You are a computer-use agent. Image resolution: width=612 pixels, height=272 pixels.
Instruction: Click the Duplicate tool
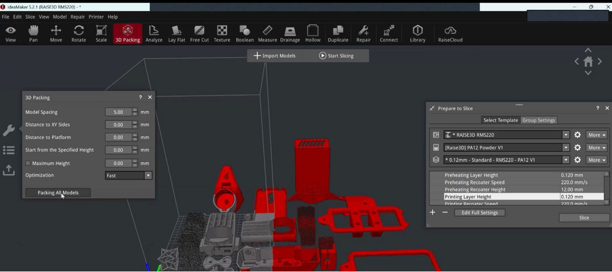[x=338, y=34]
